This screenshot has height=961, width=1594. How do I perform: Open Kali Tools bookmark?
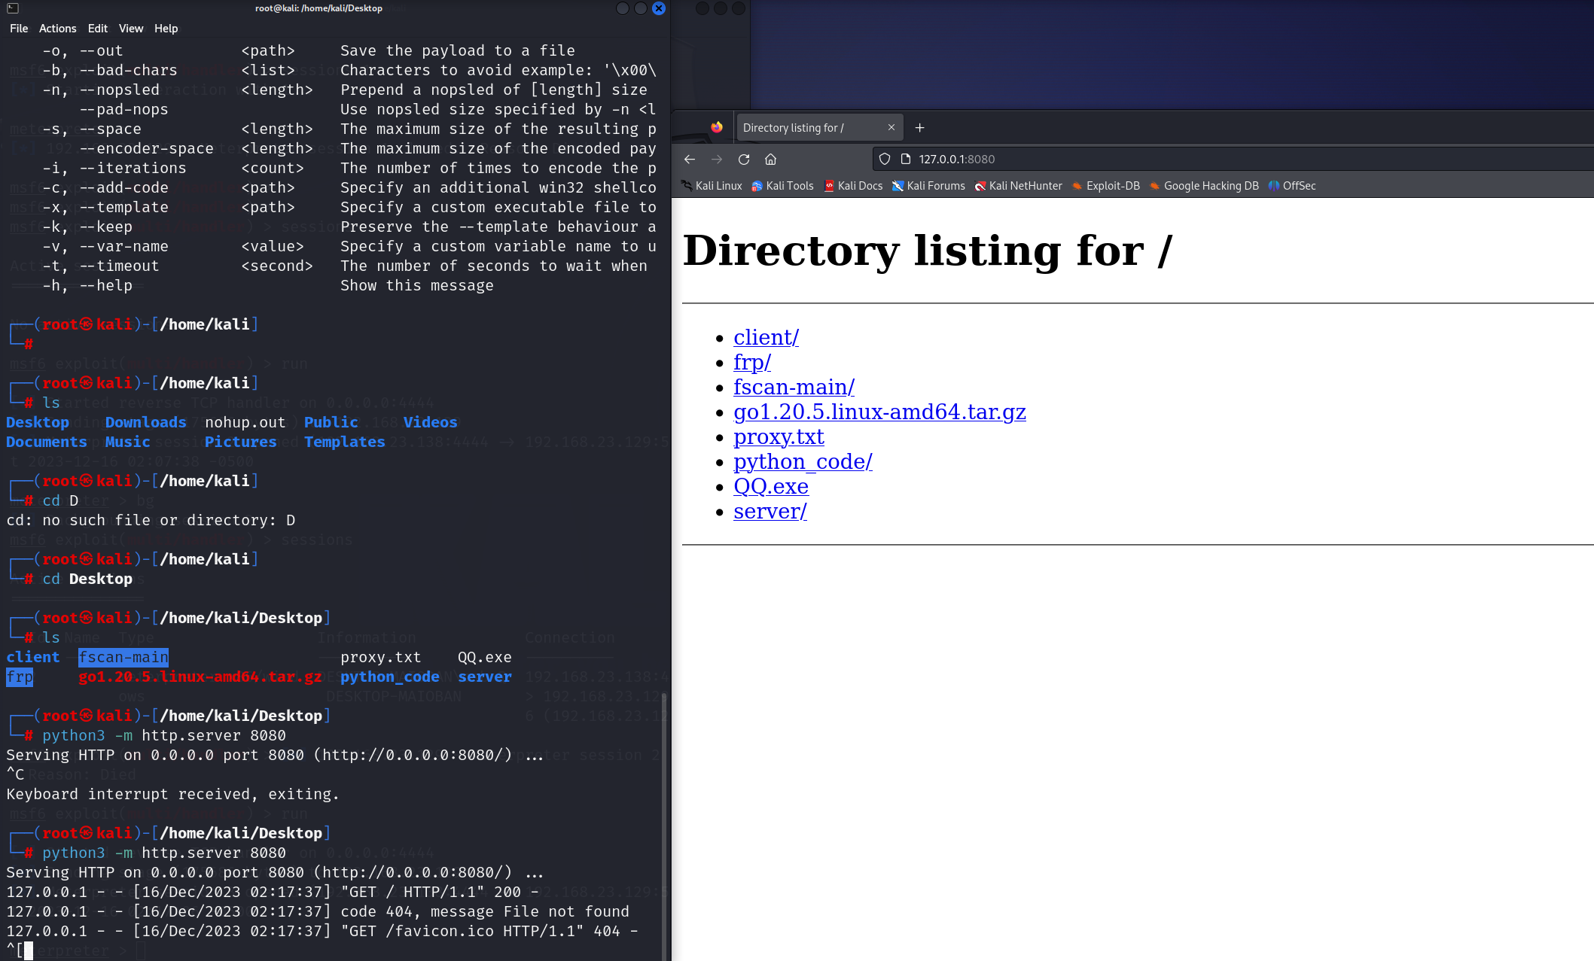[783, 186]
